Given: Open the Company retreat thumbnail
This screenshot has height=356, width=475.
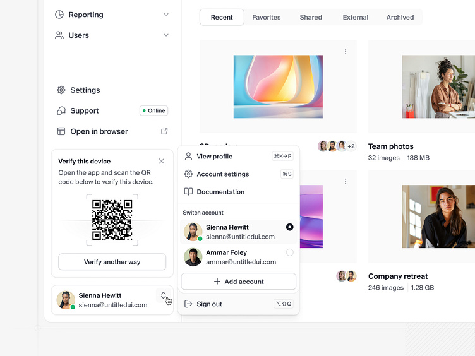Looking at the screenshot, I should coord(438,217).
